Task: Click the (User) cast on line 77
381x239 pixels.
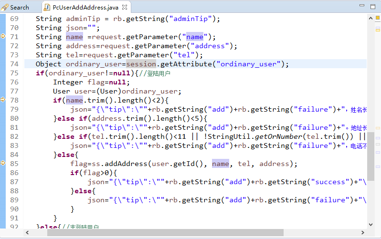Action: [x=109, y=91]
